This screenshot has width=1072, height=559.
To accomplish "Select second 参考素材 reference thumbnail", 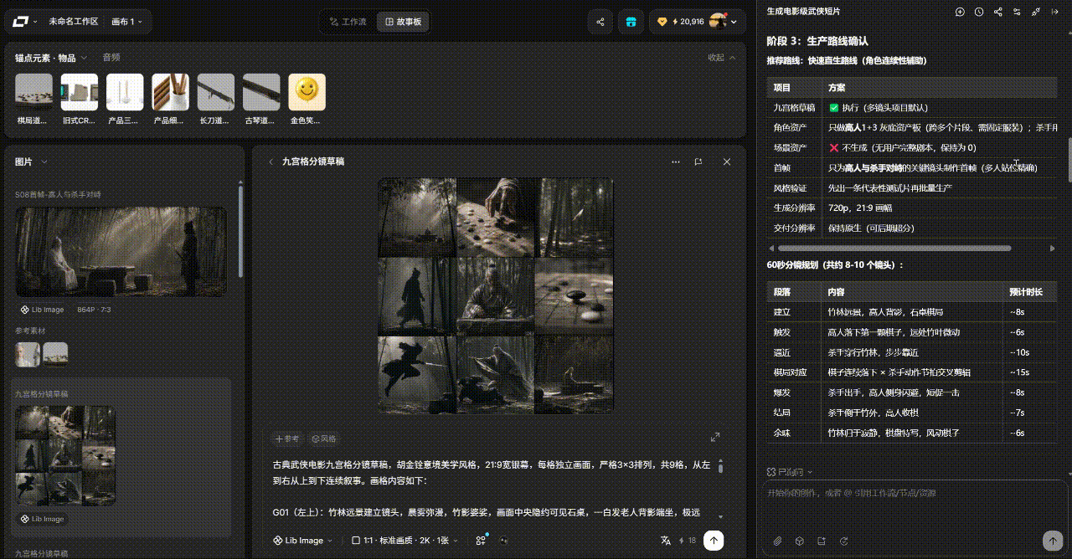I will tap(55, 354).
